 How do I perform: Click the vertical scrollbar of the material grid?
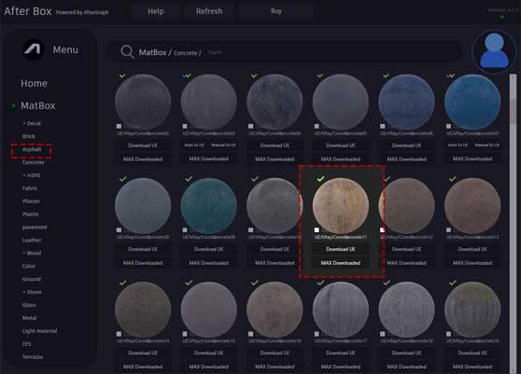tap(513, 222)
